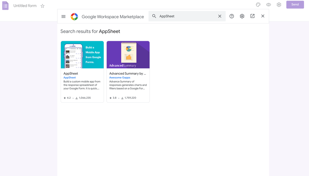
Task: Open the form color palette theme options
Action: [258, 5]
